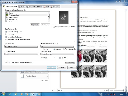
Task: Go to previous page in Word preview
Action: (52, 90)
